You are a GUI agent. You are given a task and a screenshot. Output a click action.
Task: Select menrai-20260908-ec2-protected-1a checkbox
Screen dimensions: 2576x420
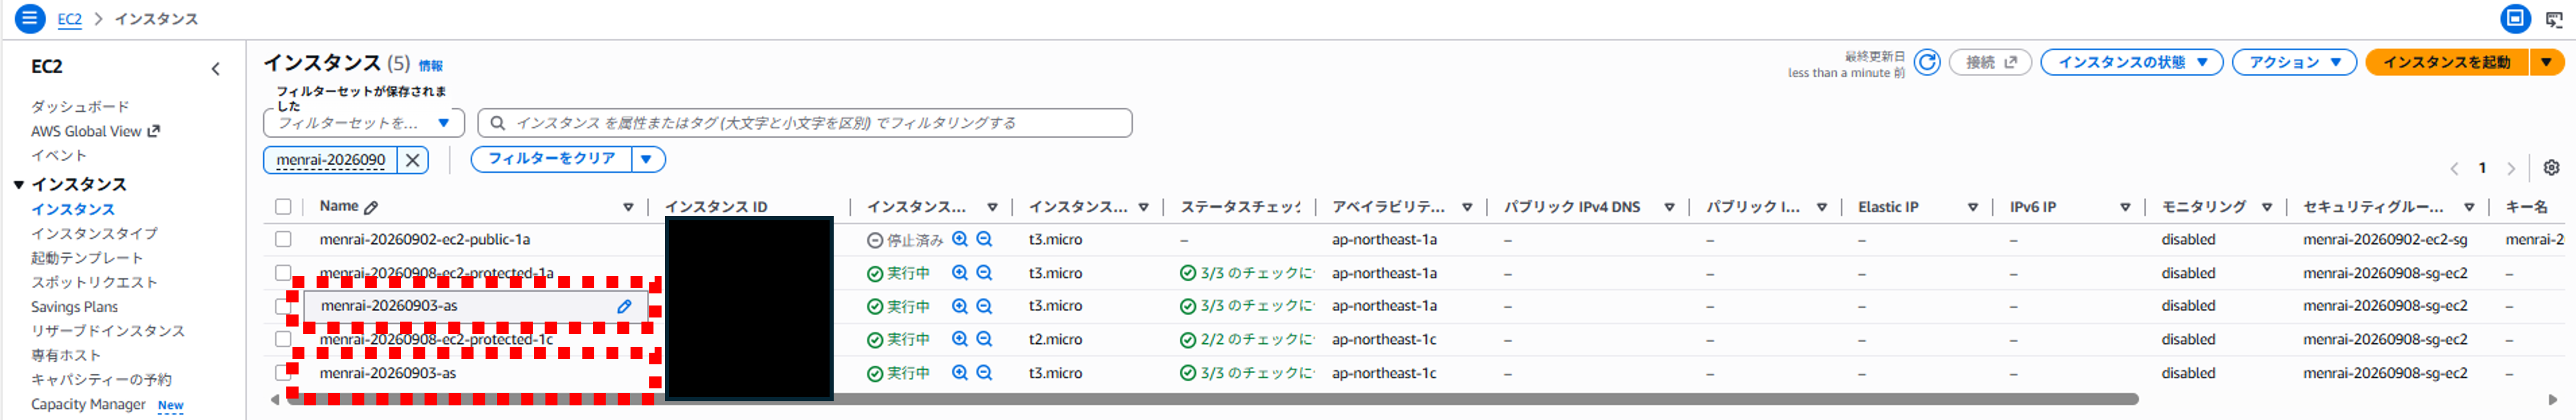point(283,273)
